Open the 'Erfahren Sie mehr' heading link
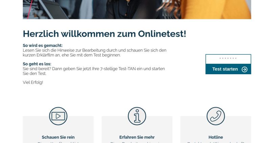The height and width of the screenshot is (143, 274). [x=137, y=137]
